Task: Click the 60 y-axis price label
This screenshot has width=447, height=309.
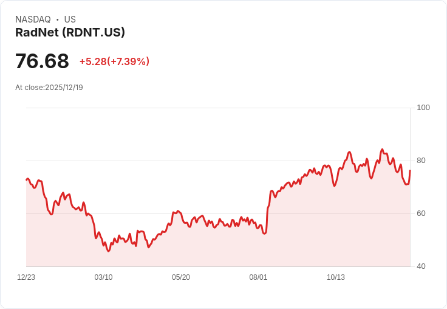Action: click(421, 214)
